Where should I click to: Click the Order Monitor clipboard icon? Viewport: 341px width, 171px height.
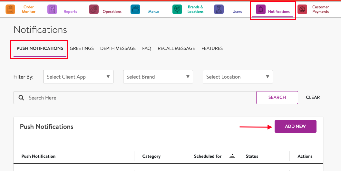[x=10, y=9]
